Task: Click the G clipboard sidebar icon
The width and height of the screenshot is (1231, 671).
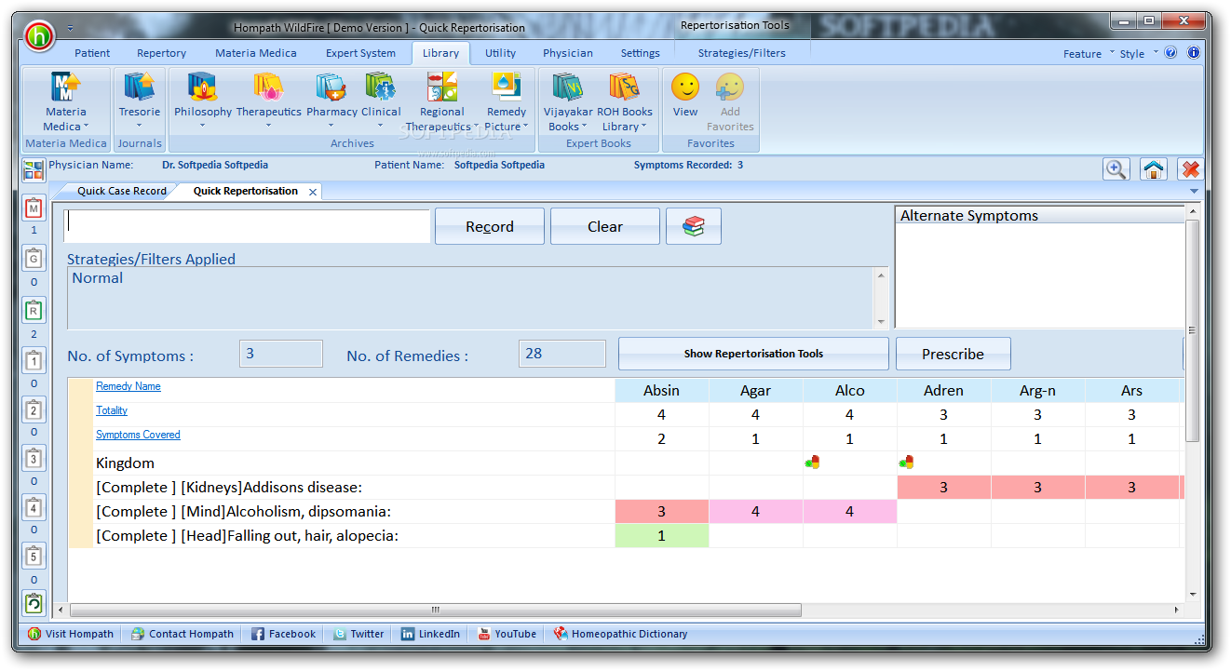Action: point(34,259)
